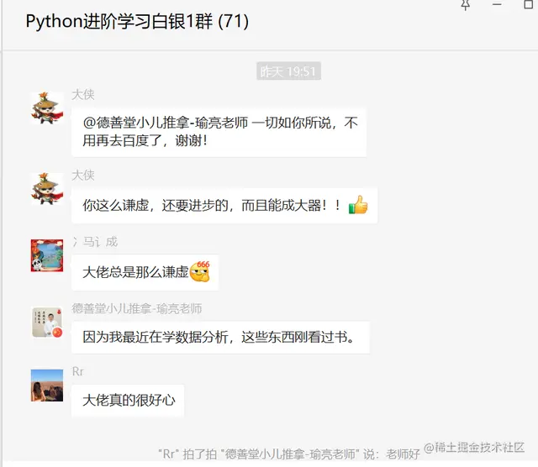Screen dimensions: 538x467
Task: Click sender name 德善堂小儿推拿-瑜亮老师 above message
Action: pos(136,308)
